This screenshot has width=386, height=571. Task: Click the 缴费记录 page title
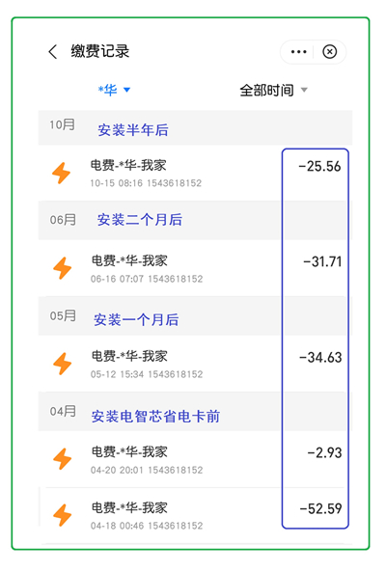[x=100, y=51]
